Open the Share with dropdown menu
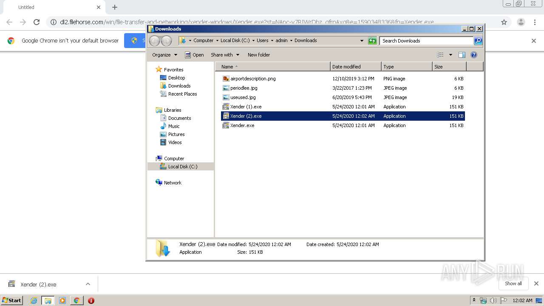544x306 pixels. point(225,55)
